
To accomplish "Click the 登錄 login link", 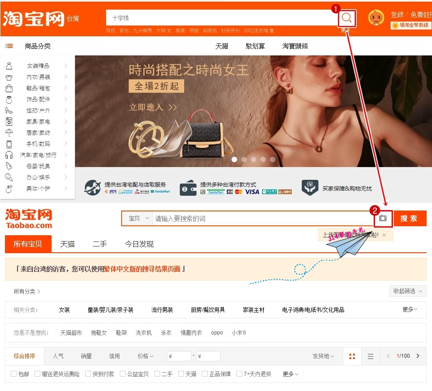I will point(397,15).
